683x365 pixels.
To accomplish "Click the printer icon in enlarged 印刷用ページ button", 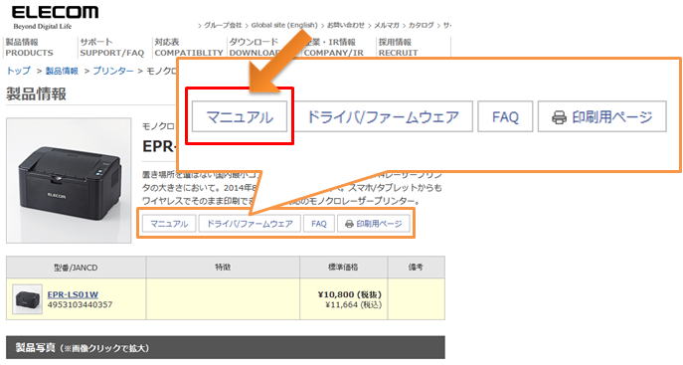I will click(559, 117).
